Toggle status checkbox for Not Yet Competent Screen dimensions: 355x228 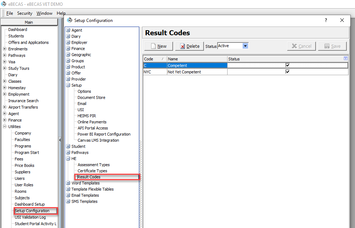pos(287,72)
